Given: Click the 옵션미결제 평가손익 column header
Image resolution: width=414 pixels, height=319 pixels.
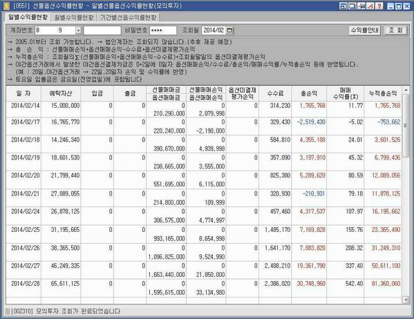Looking at the screenshot, I should pos(243,93).
